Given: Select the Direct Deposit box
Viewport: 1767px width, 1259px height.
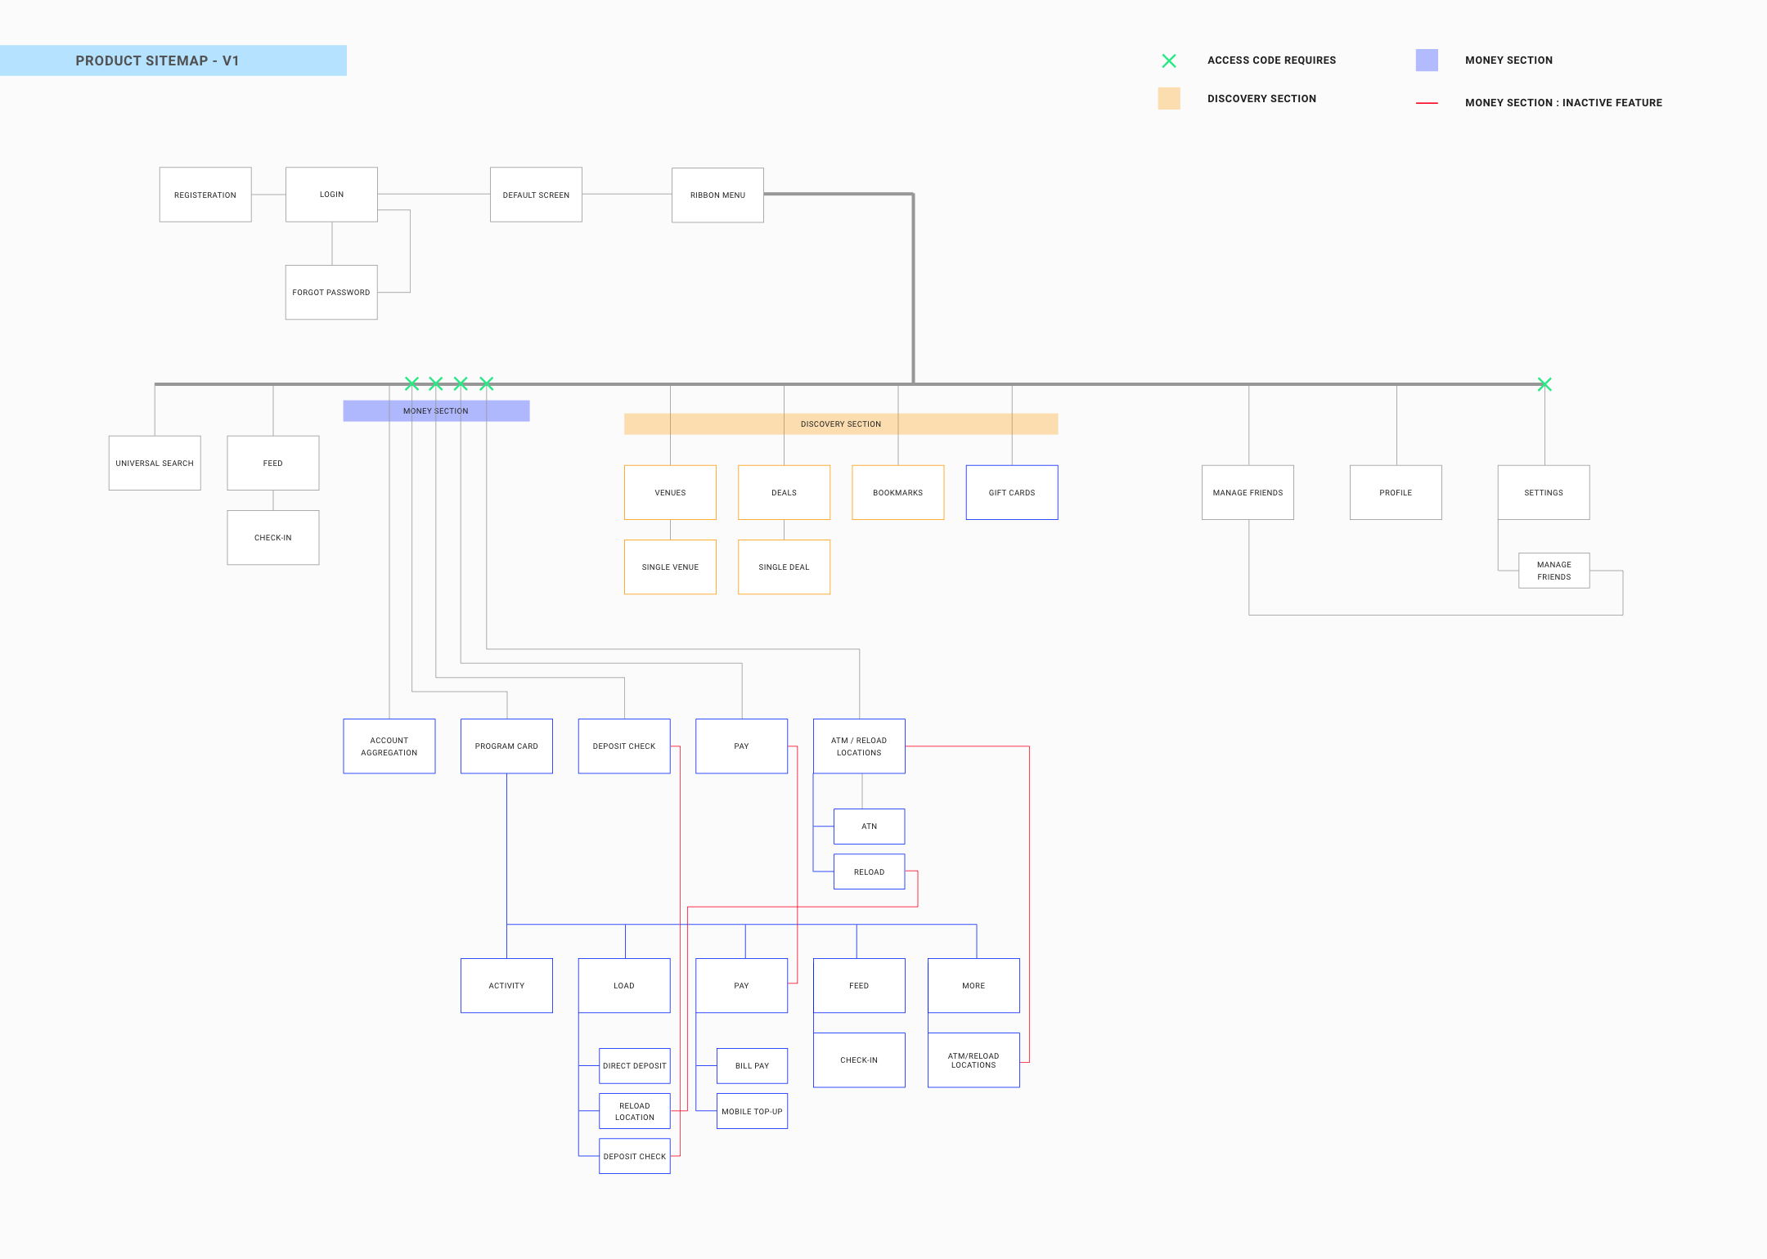Looking at the screenshot, I should (635, 1066).
